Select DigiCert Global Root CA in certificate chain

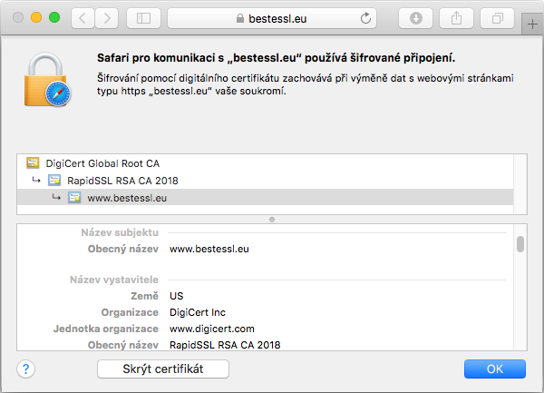click(x=265, y=163)
